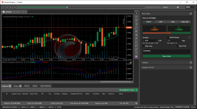Open positions table settings gear

click(136, 103)
